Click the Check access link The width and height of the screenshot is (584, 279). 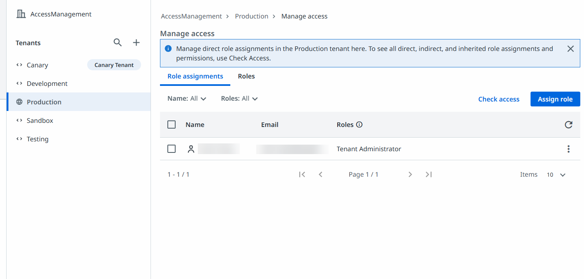coord(498,99)
